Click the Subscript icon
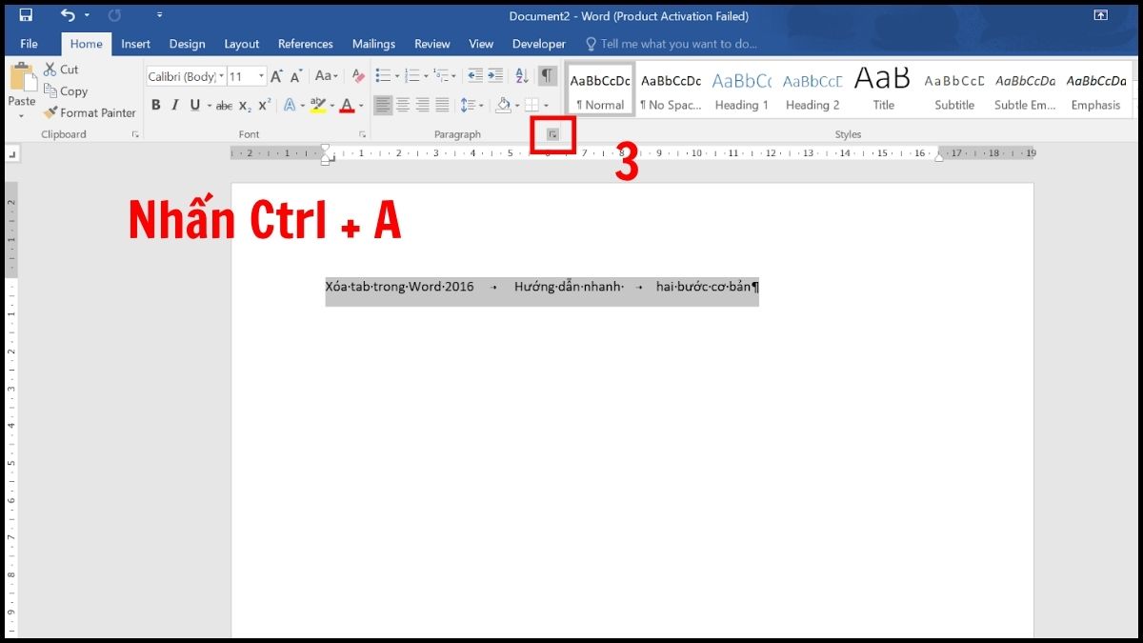1143x643 pixels. (x=246, y=106)
